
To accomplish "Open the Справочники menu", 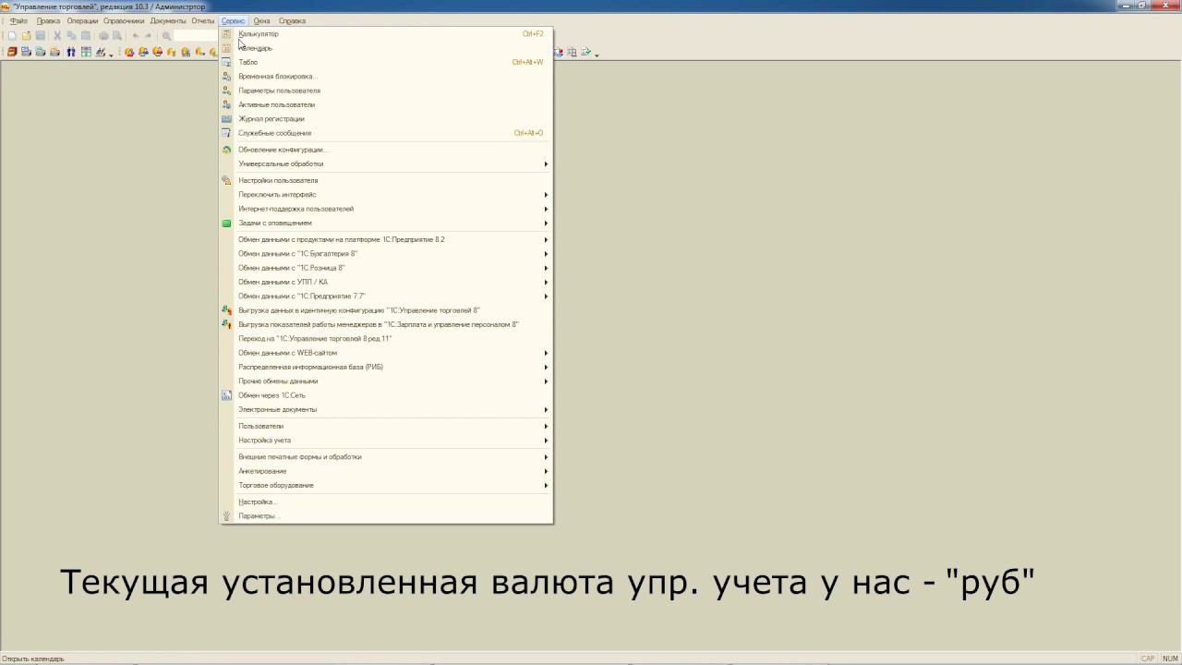I will coord(124,20).
